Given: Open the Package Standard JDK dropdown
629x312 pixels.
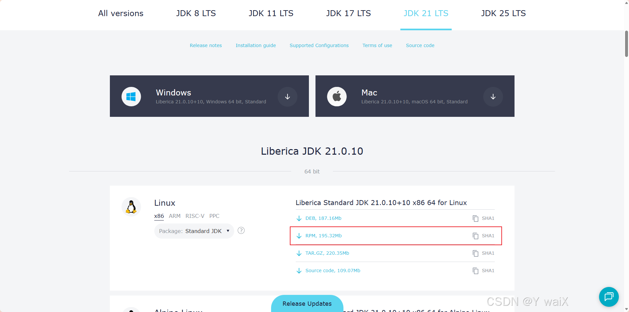Looking at the screenshot, I should pyautogui.click(x=194, y=231).
